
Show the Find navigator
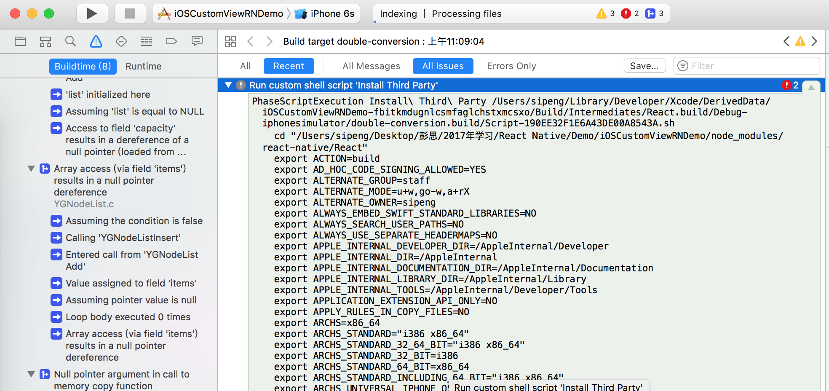[70, 41]
